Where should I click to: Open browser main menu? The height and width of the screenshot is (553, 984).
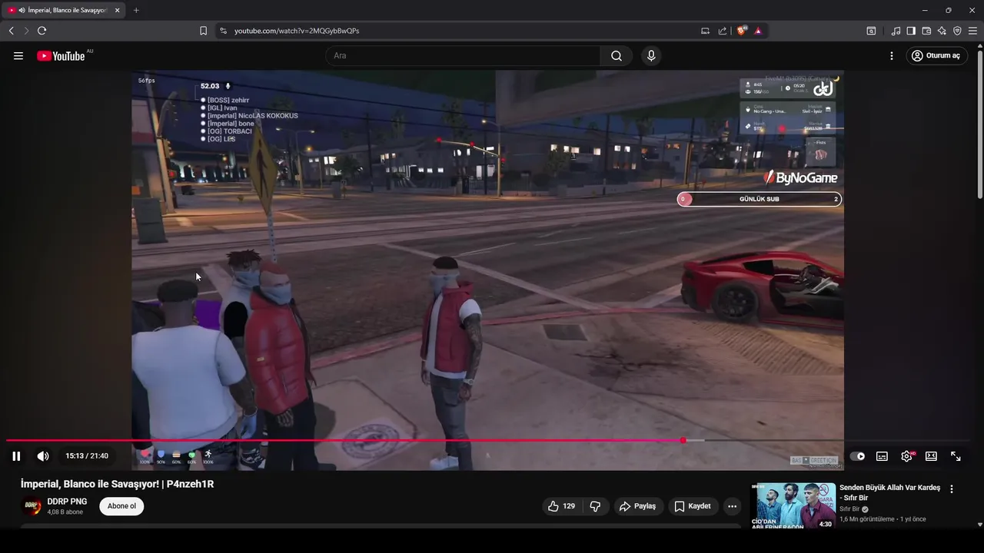coord(972,31)
